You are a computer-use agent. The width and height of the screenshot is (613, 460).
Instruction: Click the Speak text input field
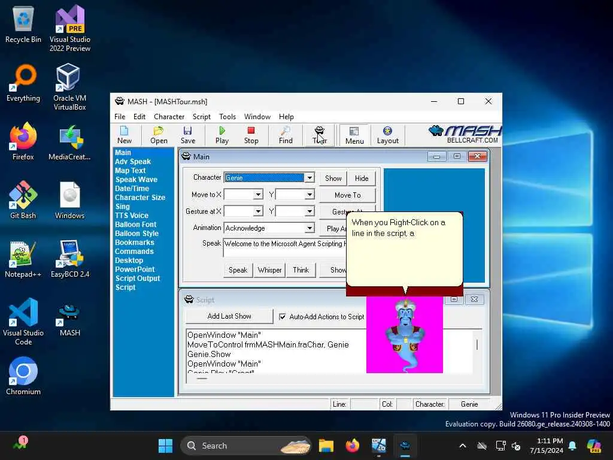[284, 247]
